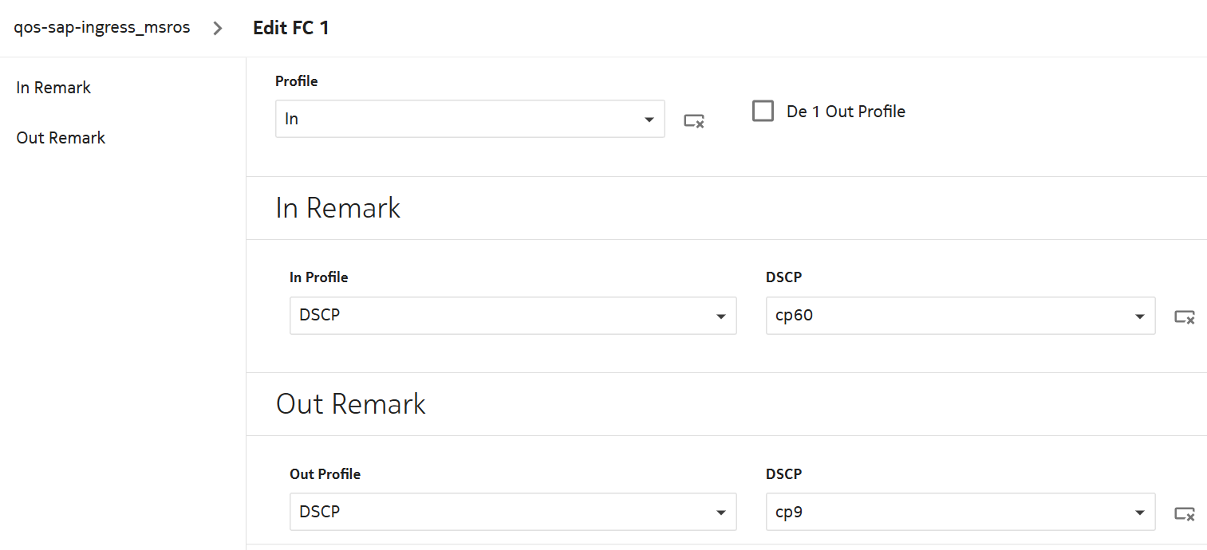The image size is (1207, 550).
Task: Select Out Remark in the sidebar
Action: 61,138
